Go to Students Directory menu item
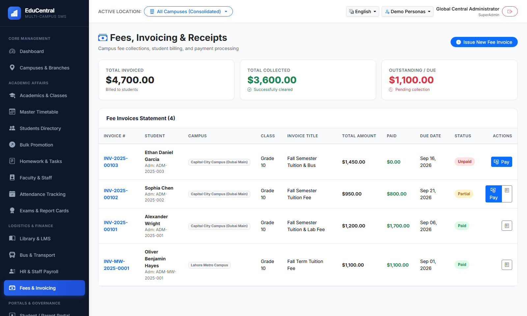The height and width of the screenshot is (316, 527). tap(44, 128)
